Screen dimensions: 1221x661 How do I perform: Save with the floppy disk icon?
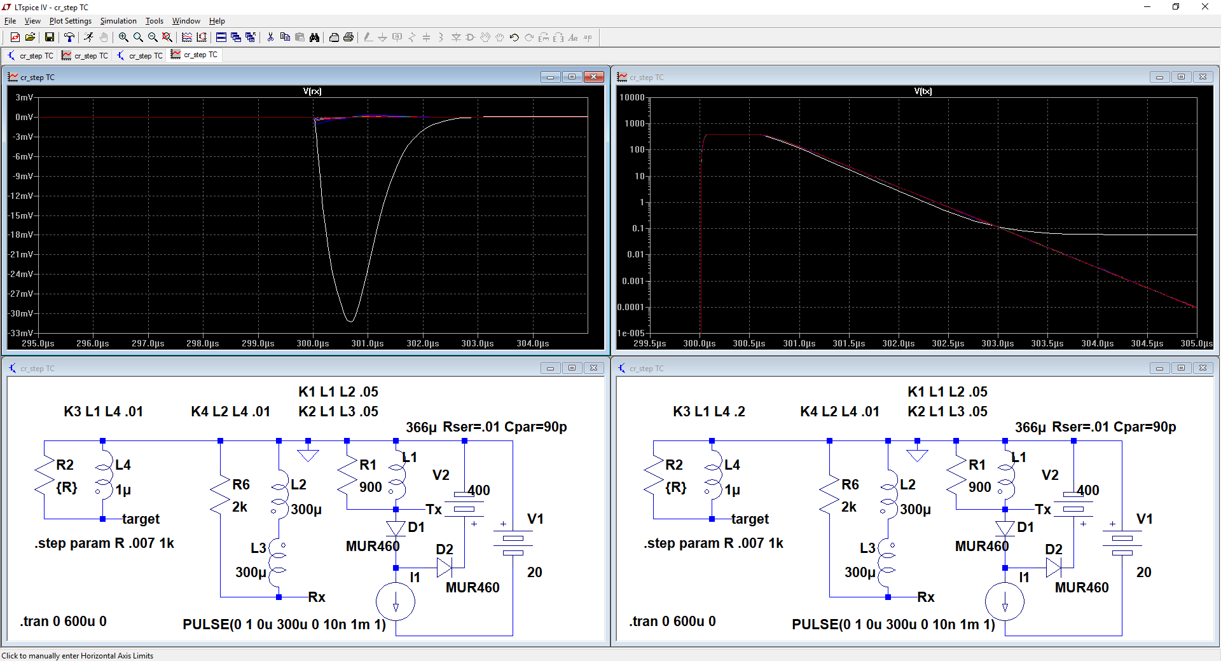pos(49,37)
